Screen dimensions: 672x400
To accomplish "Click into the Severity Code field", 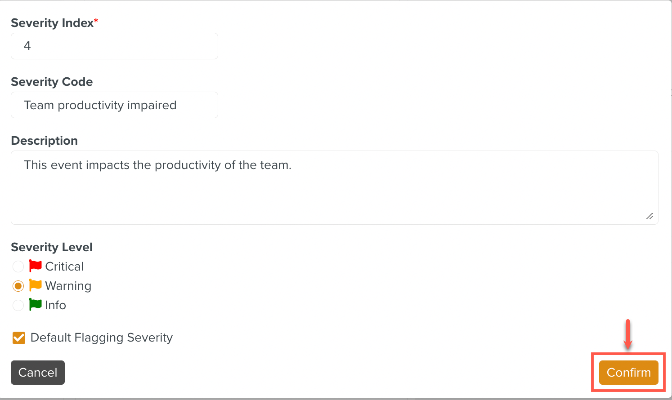I will click(114, 105).
